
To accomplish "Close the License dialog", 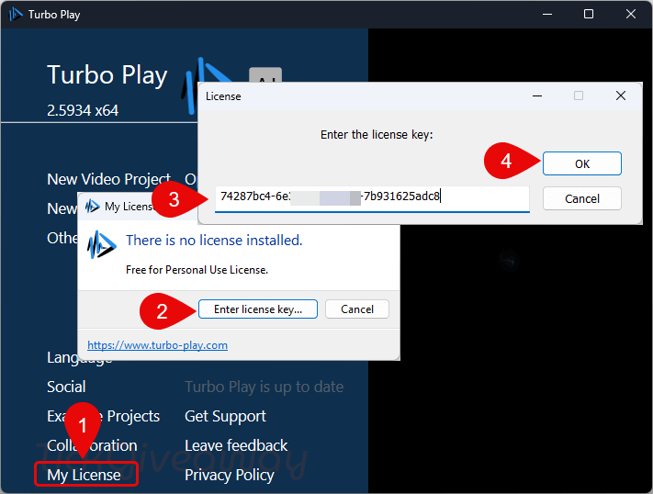I will (x=621, y=95).
